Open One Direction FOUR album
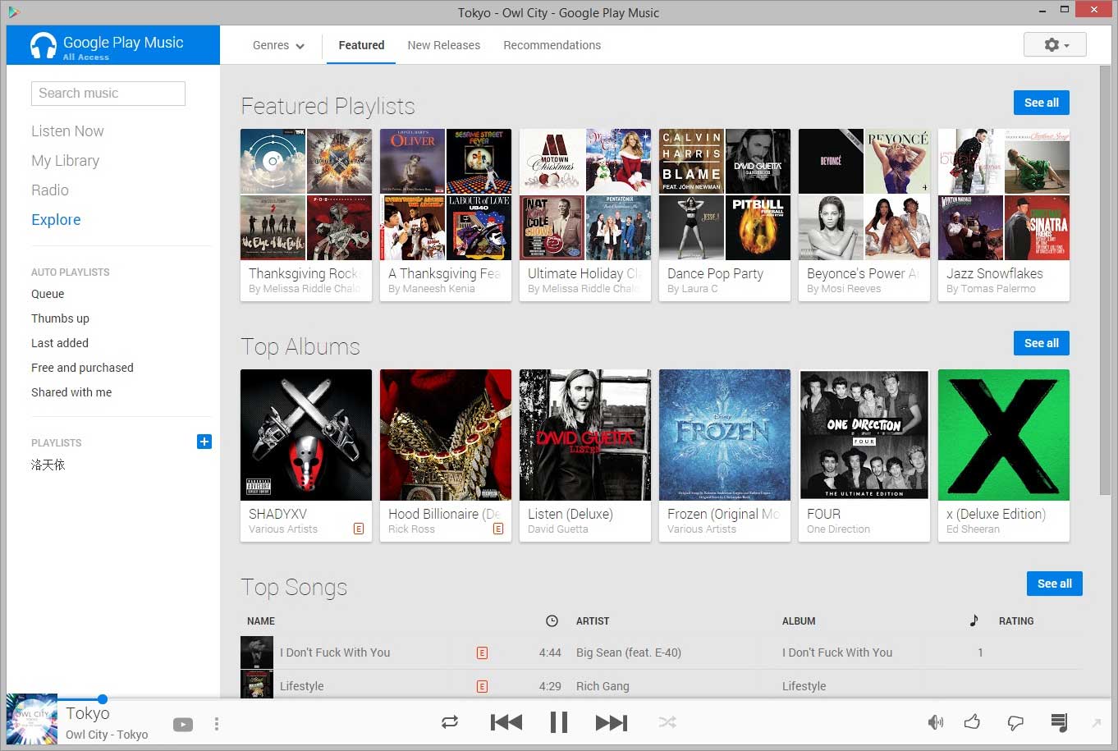Screen dimensions: 1118x751 864,456
